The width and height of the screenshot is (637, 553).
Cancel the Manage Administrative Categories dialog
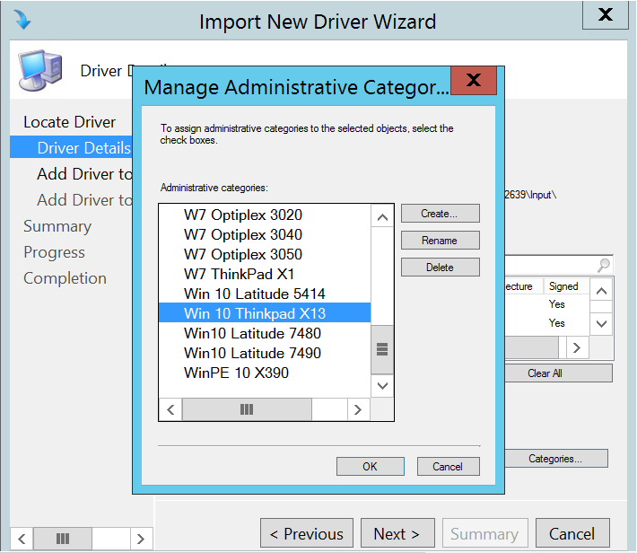click(448, 466)
